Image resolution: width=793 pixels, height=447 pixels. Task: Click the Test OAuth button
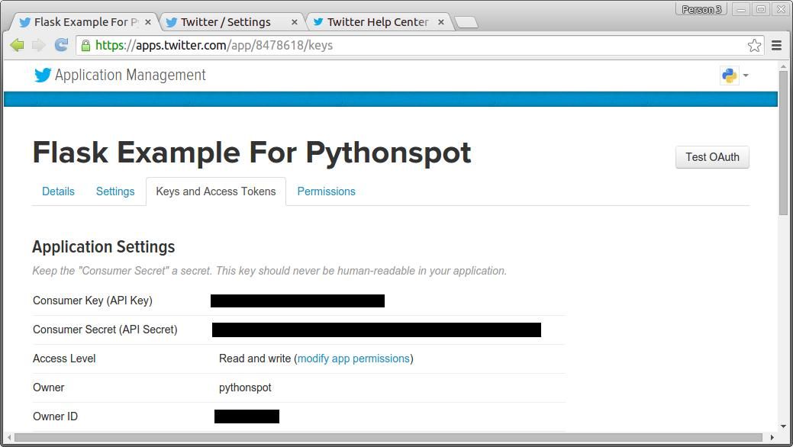click(711, 157)
